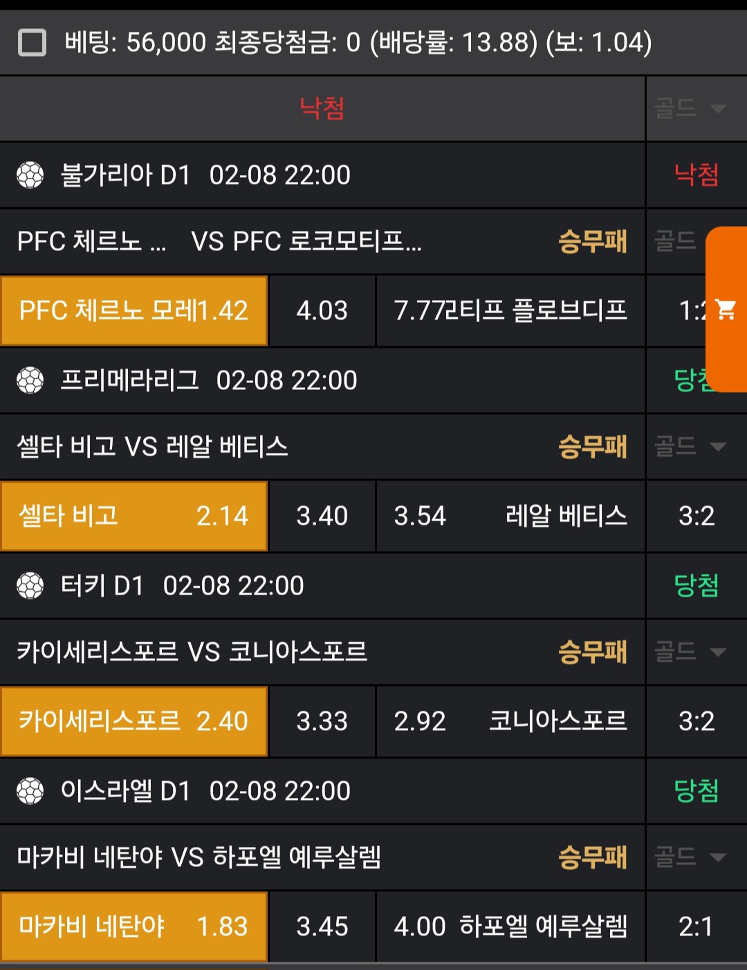Image resolution: width=747 pixels, height=970 pixels.
Task: Tick the bet slip checkbox at top
Action: 32,43
